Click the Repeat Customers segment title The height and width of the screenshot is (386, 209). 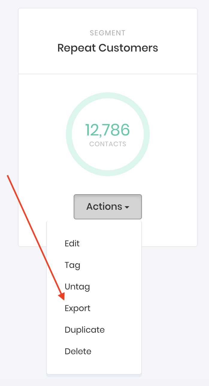click(x=107, y=48)
